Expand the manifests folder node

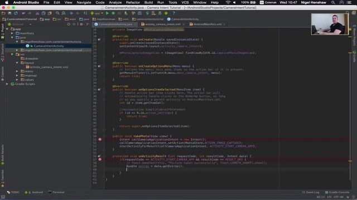(x=12, y=33)
